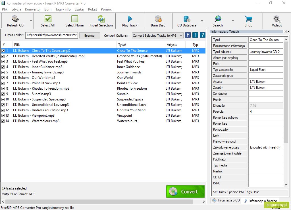Viewport: 291px width, 210px height.
Task: Click the Refresh CD toolbar icon
Action: (x=15, y=19)
